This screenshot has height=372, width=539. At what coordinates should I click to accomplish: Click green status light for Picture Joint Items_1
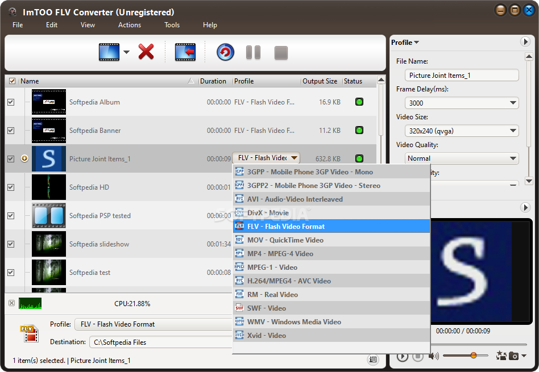coord(359,158)
